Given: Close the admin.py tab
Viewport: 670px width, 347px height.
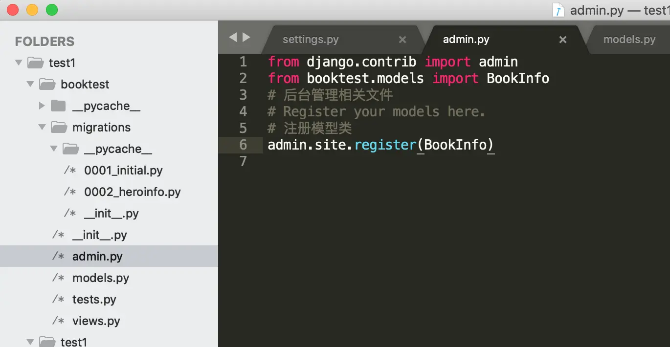Looking at the screenshot, I should 563,40.
